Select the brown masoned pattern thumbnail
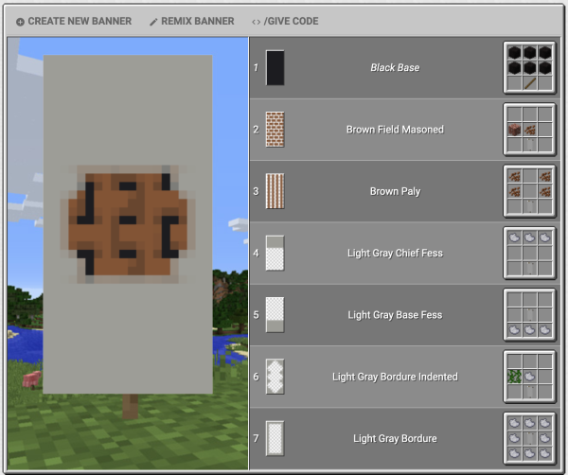Screen dimensions: 568x475 click(x=275, y=130)
